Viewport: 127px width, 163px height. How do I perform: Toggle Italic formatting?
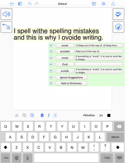(49, 115)
